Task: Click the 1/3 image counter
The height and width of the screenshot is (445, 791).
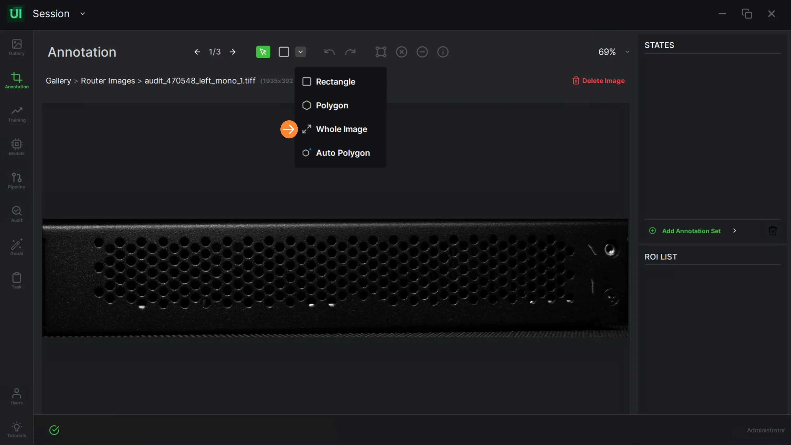Action: (215, 52)
